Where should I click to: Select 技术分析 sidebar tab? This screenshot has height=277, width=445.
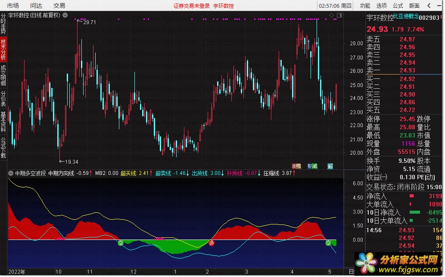pyautogui.click(x=3, y=50)
